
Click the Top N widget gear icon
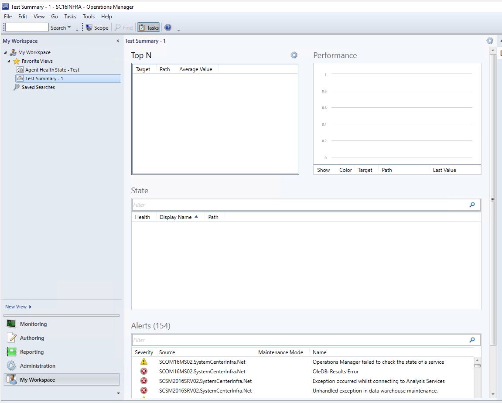pyautogui.click(x=294, y=55)
